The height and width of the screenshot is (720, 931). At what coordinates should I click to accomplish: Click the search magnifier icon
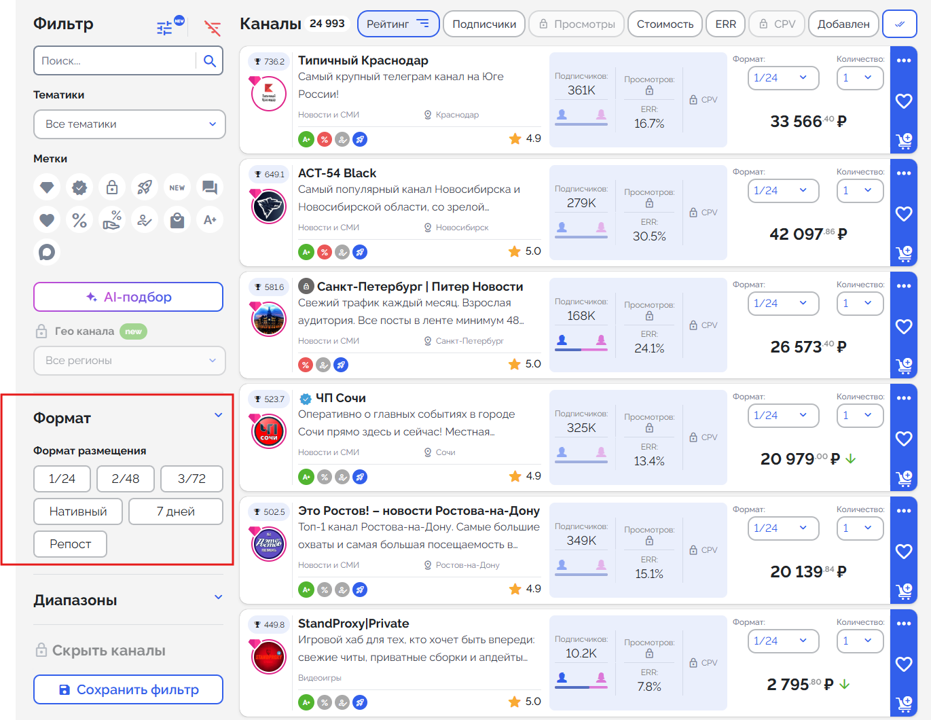coord(210,61)
